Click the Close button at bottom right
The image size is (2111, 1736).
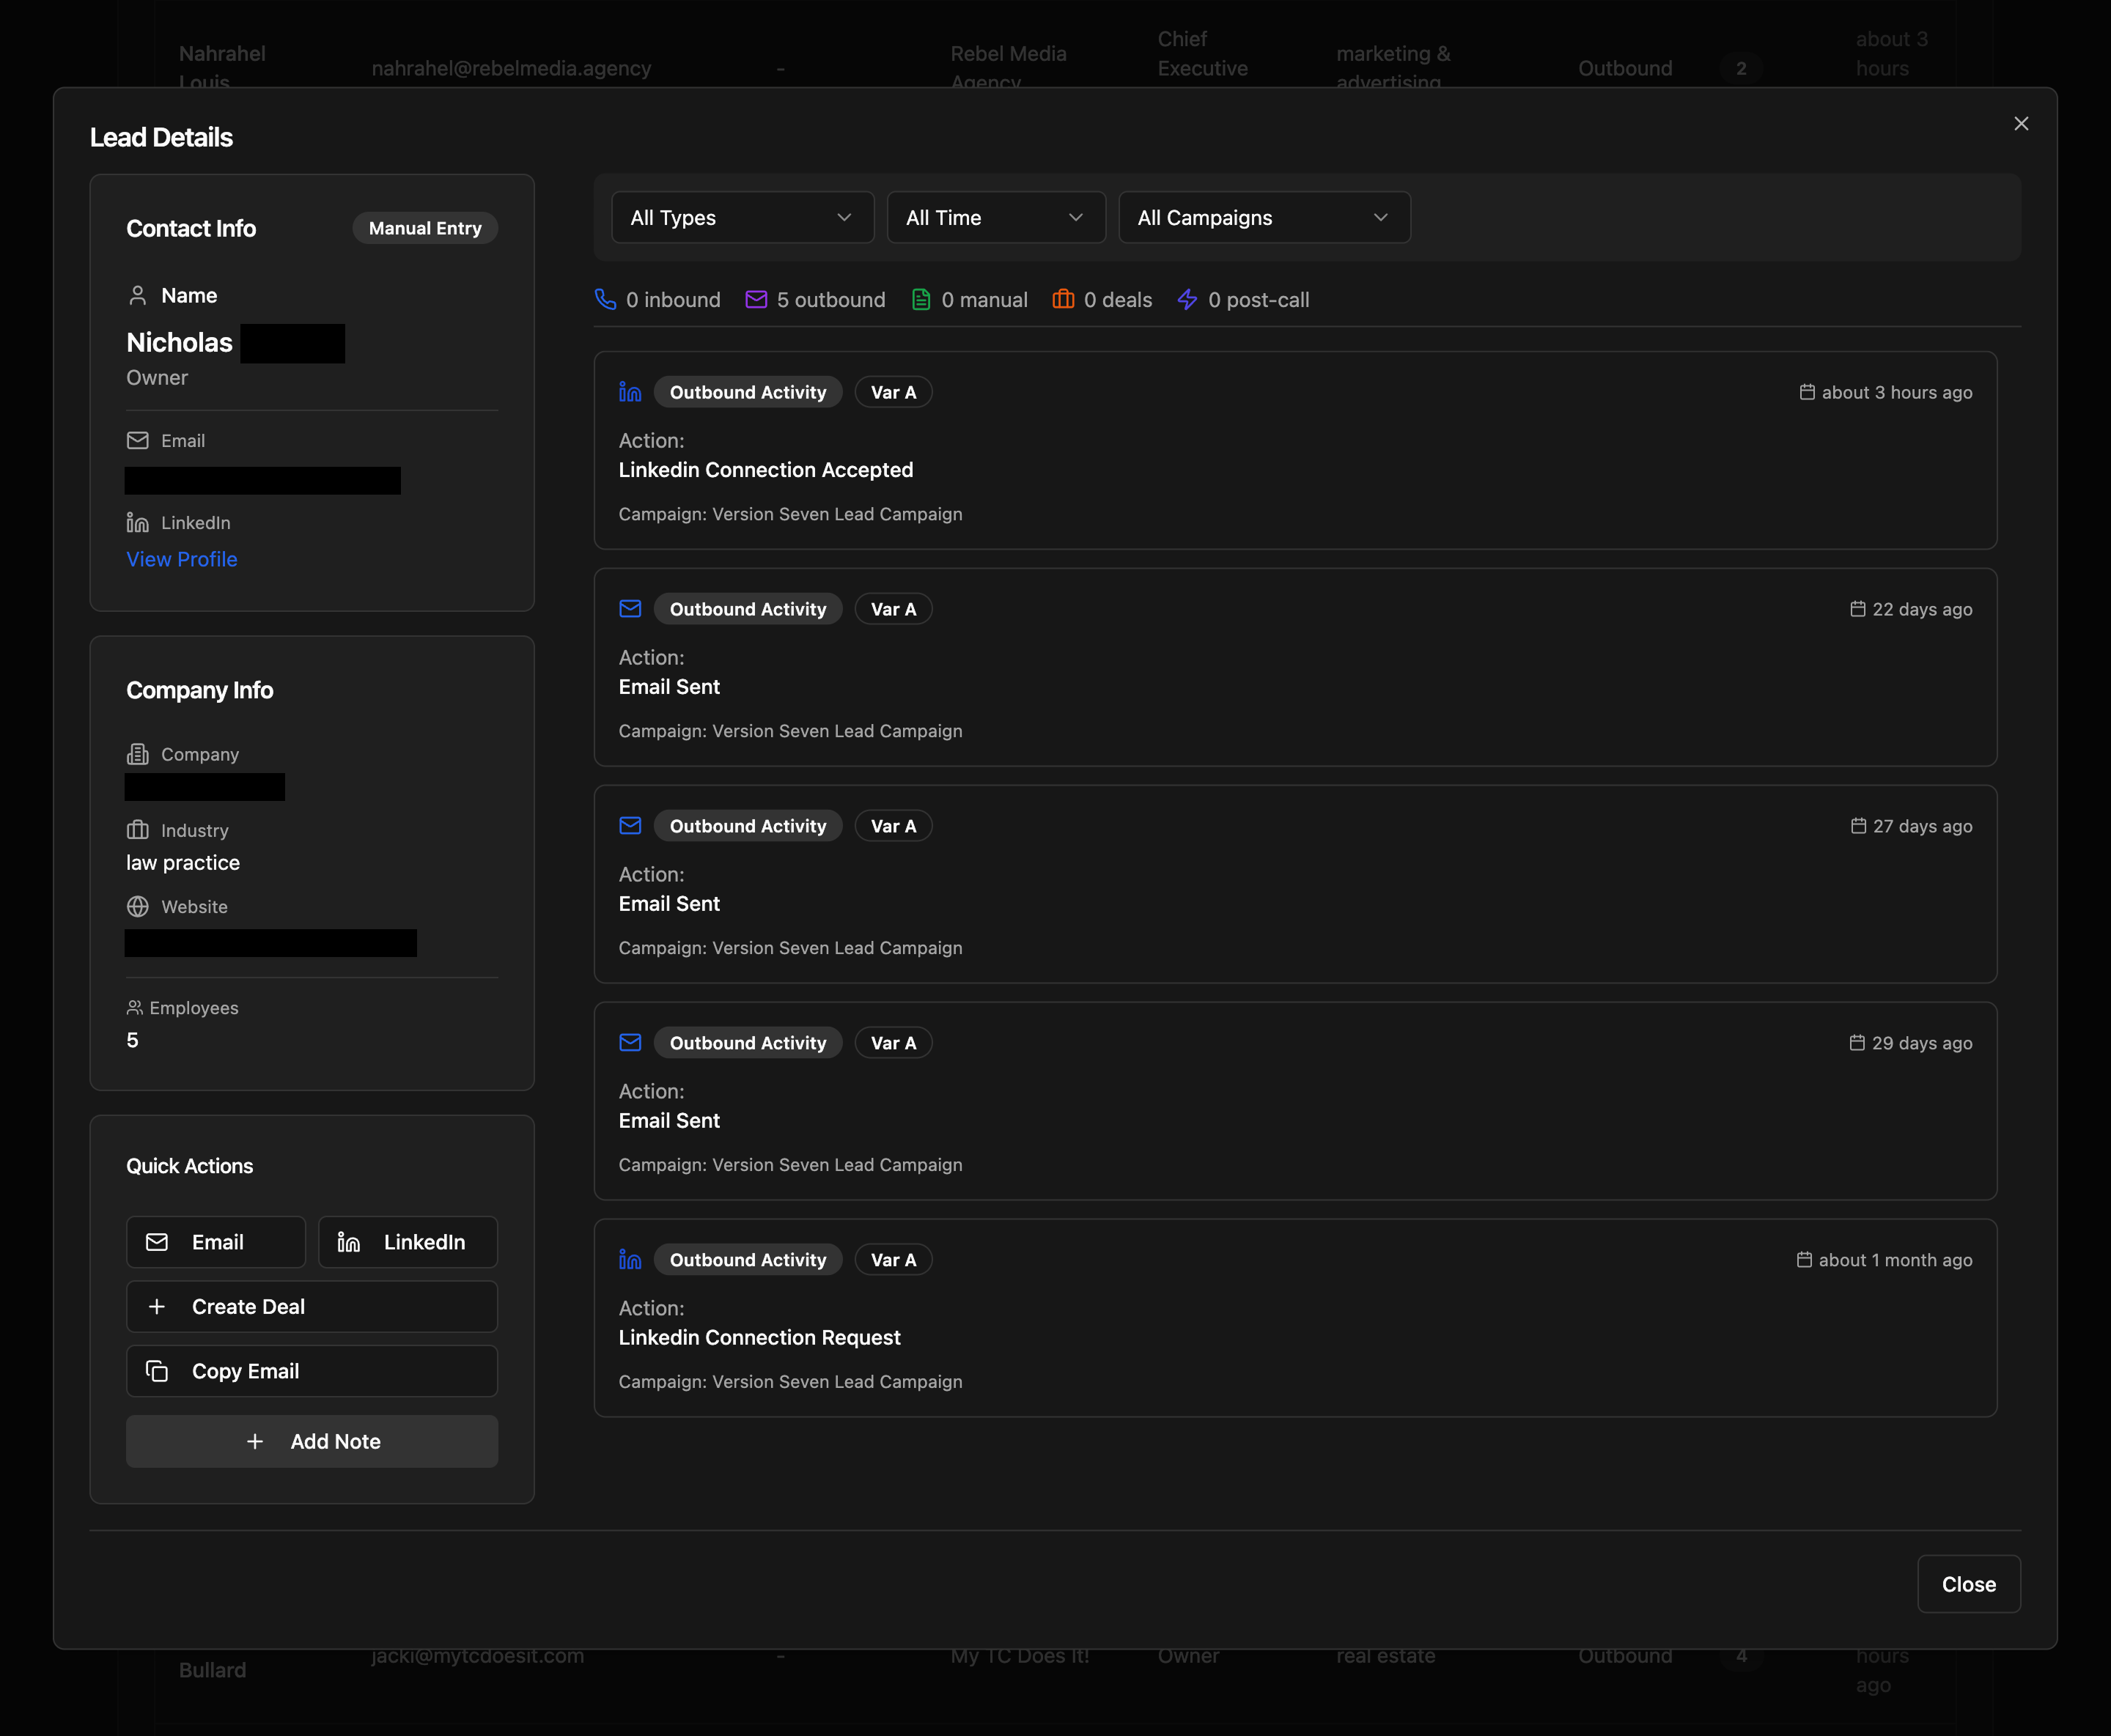pyautogui.click(x=1968, y=1584)
